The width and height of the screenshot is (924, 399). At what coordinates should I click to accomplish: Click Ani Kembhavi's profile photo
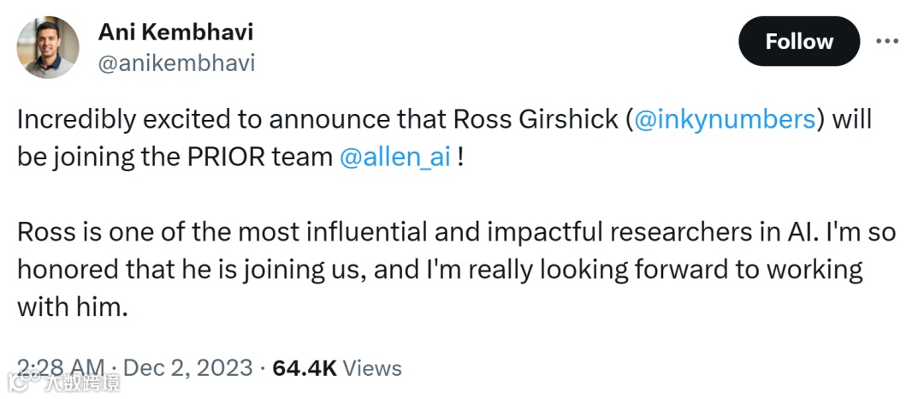tap(48, 47)
